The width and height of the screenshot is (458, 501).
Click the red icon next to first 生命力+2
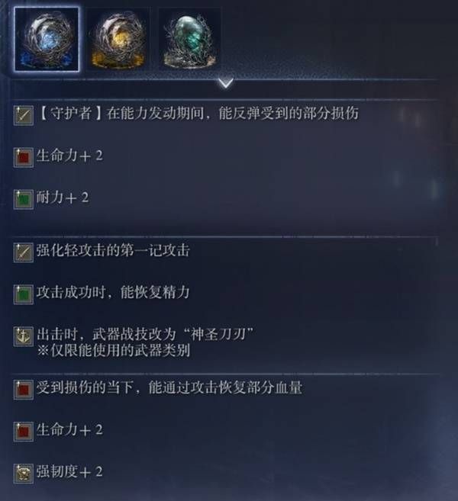point(24,158)
